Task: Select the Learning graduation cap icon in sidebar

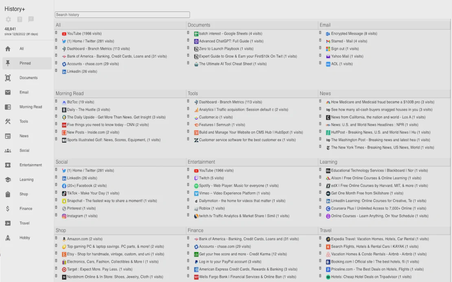Action: [x=8, y=180]
